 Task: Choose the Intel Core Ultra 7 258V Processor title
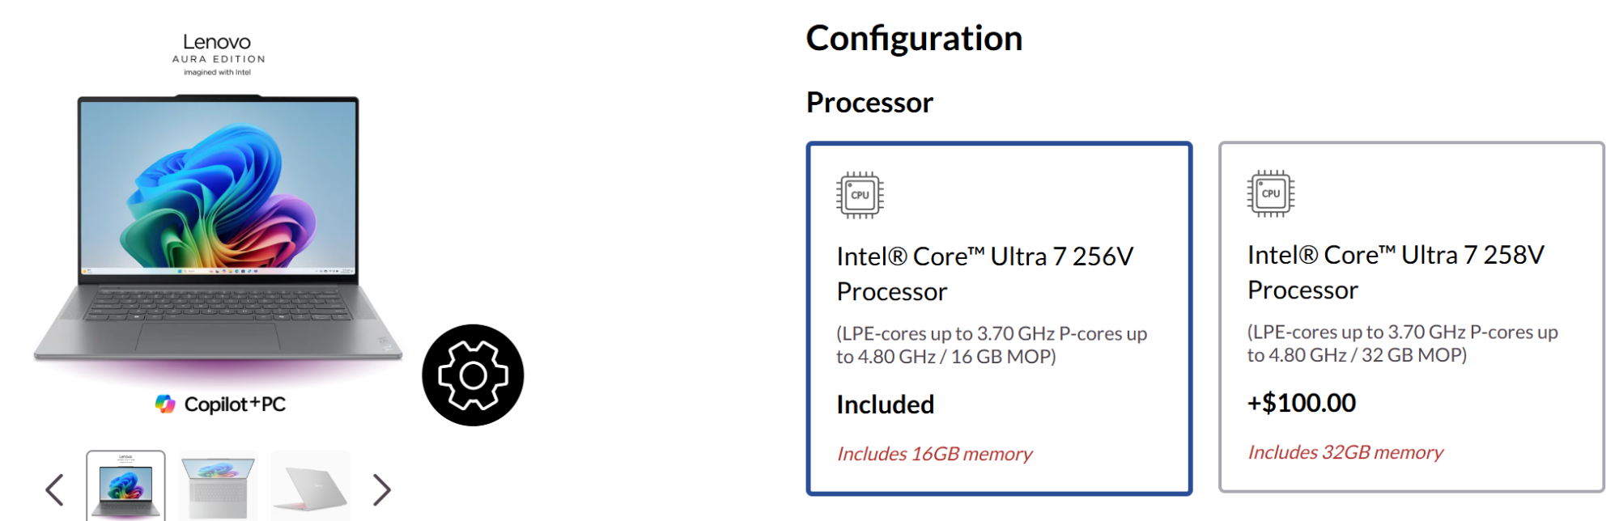[1395, 272]
